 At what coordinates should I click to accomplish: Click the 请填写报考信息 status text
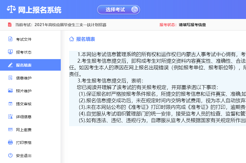tap(192, 25)
